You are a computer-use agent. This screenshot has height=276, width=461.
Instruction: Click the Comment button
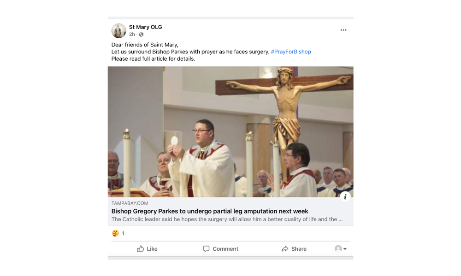point(220,249)
